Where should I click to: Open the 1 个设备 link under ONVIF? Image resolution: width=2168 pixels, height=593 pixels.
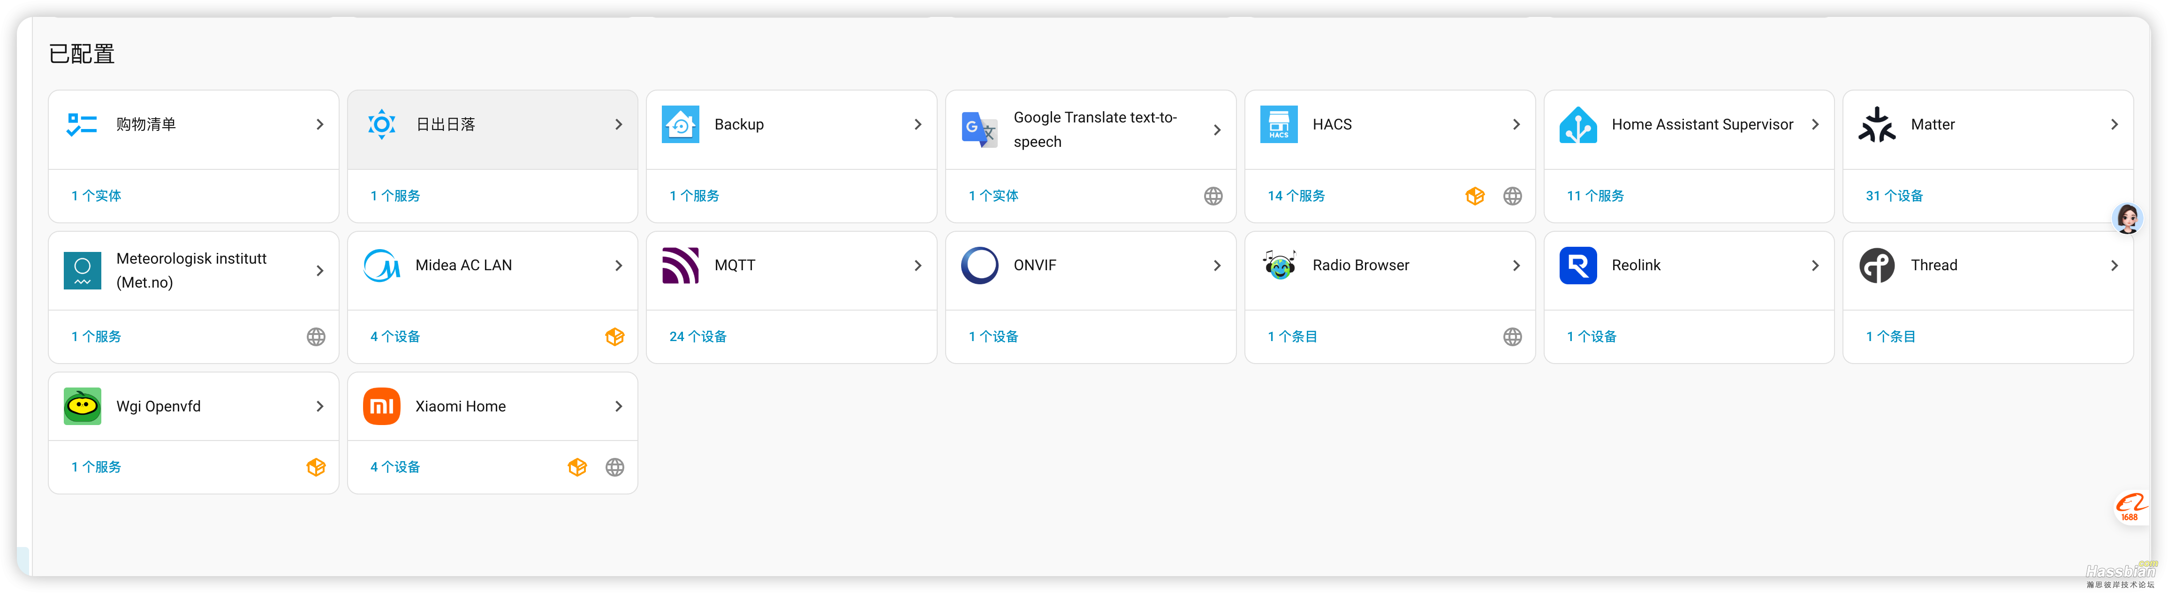(x=993, y=337)
